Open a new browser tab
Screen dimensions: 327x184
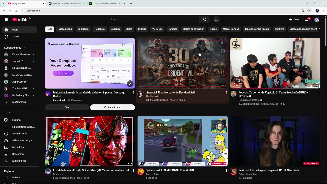[x=131, y=4]
